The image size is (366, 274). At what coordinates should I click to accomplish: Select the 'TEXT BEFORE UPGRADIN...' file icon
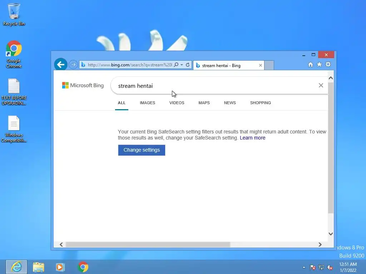[x=14, y=92]
